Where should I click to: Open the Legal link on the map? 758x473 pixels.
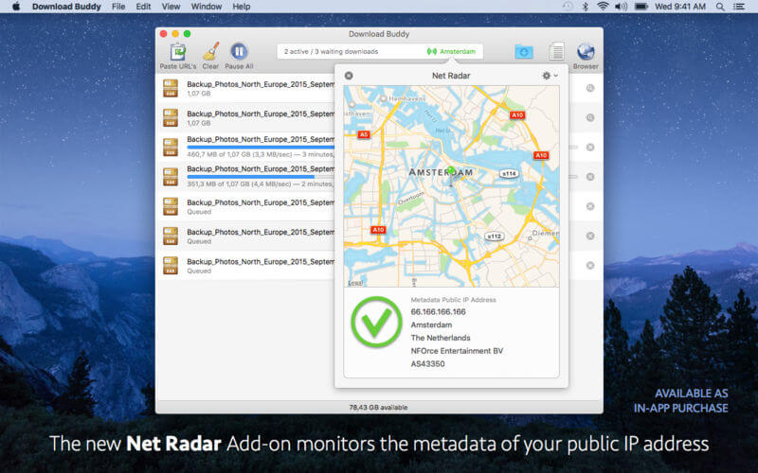pyautogui.click(x=355, y=283)
